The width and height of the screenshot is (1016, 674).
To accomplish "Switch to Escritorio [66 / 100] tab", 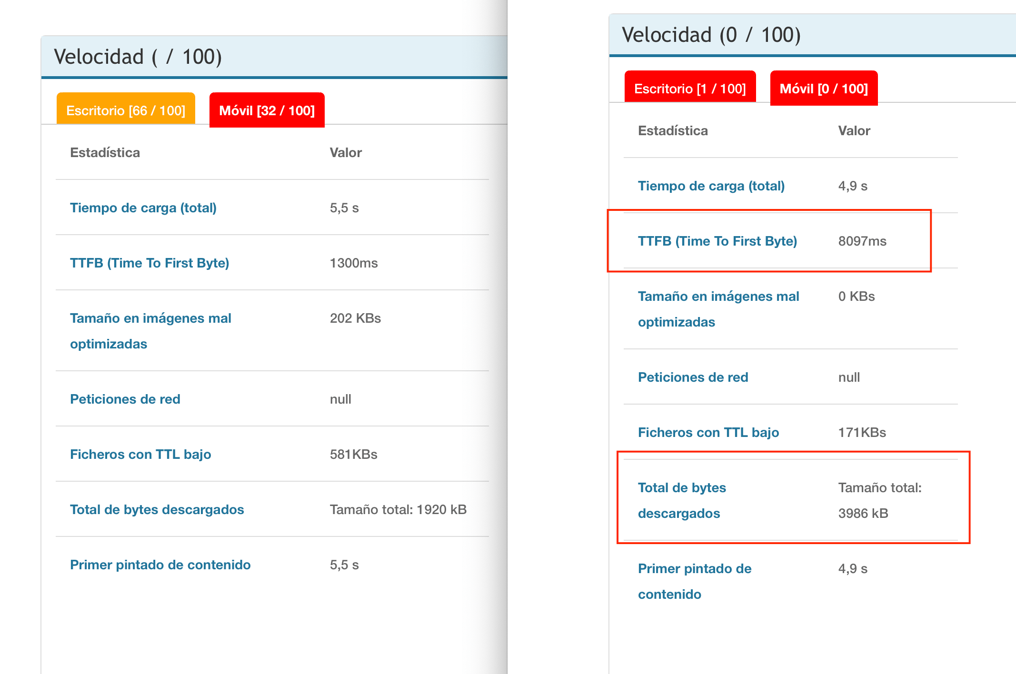I will point(126,109).
